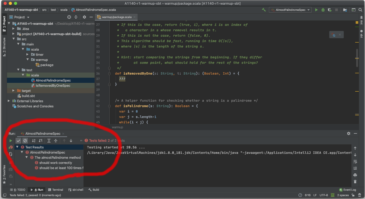Toggle soft-wrap in the console output

coord(355,162)
